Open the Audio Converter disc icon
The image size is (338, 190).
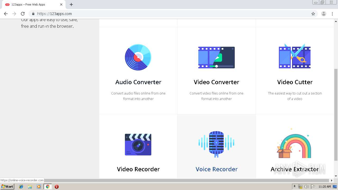pyautogui.click(x=138, y=57)
